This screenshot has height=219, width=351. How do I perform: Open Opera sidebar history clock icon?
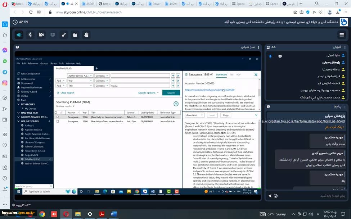click(x=5, y=178)
